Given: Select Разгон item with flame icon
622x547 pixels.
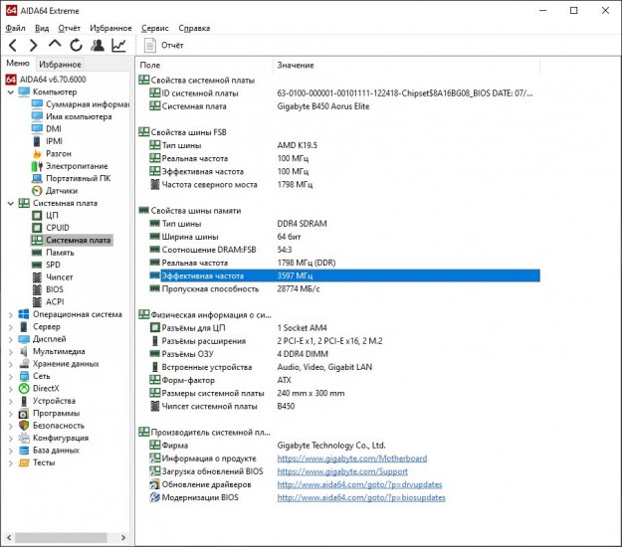Looking at the screenshot, I should (x=58, y=153).
